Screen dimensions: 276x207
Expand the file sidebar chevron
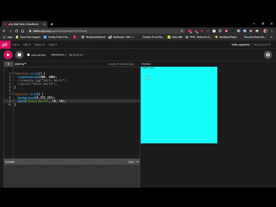coord(8,64)
